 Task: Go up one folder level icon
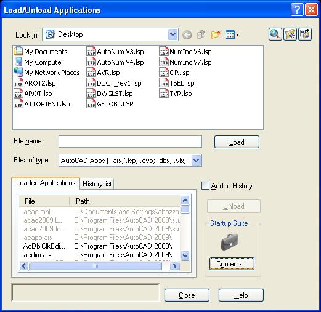(201, 34)
